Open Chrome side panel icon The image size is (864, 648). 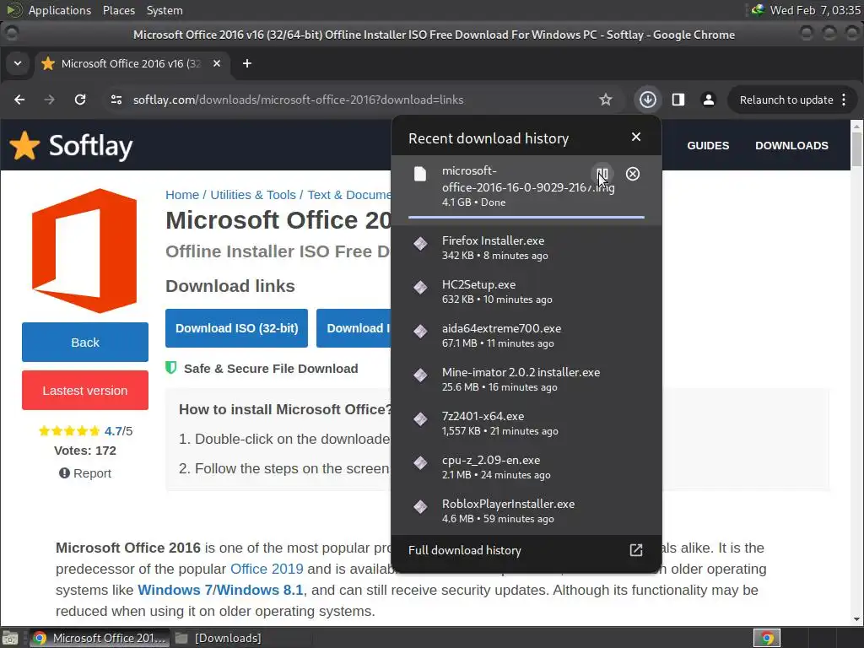[678, 100]
